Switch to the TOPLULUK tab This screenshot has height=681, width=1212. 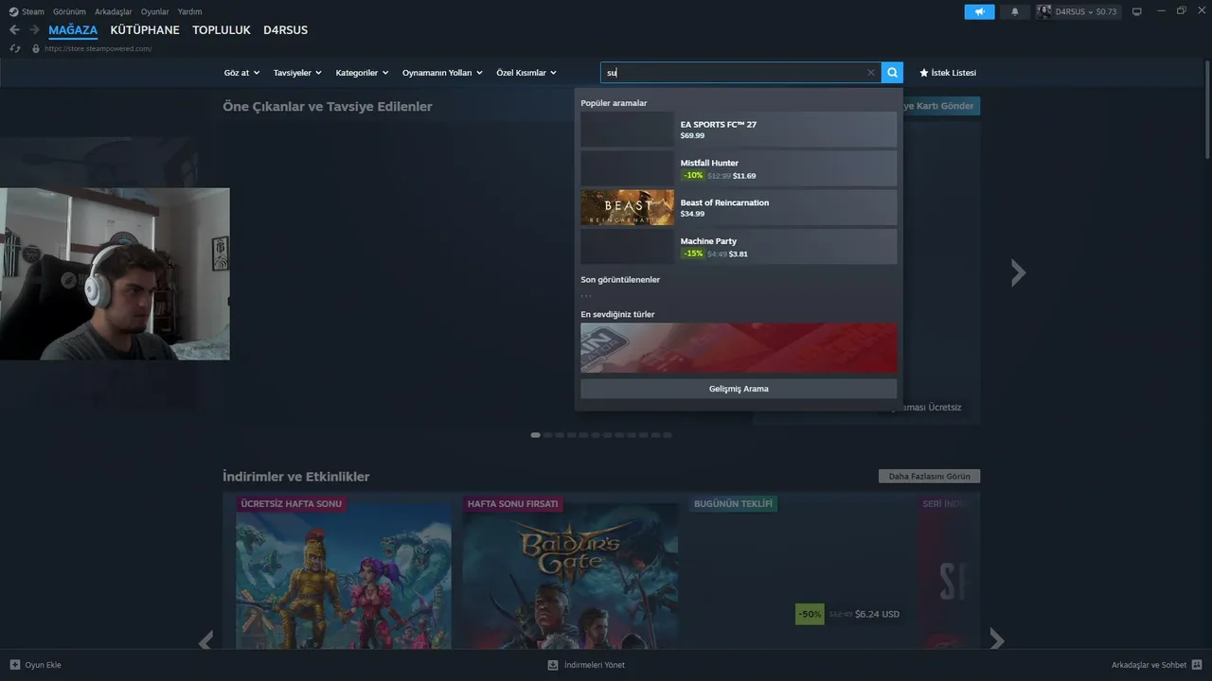222,30
